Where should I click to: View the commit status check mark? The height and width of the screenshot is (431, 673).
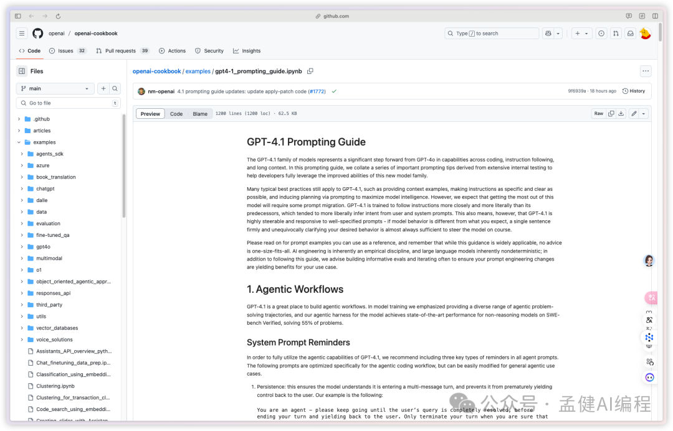(334, 91)
